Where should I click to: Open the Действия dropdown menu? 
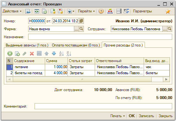click(12, 11)
